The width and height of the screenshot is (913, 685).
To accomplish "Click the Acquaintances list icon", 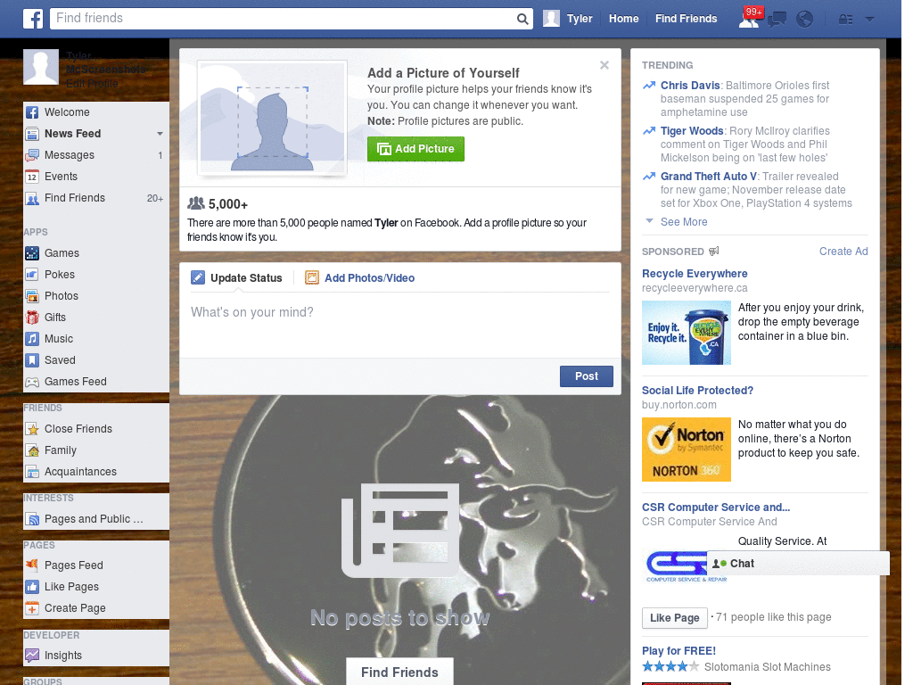I will coord(32,472).
